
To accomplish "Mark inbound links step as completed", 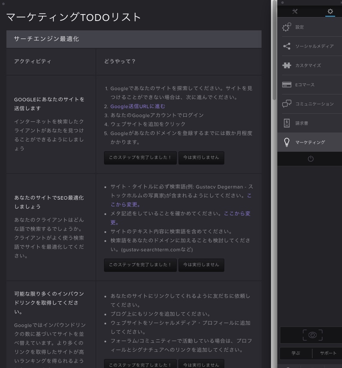I will [140, 364].
